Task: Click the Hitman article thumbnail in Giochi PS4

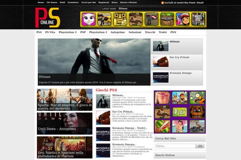Action: (x=103, y=101)
